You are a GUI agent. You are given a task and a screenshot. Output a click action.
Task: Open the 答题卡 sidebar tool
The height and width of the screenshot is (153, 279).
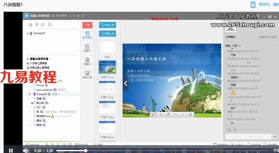(x=87, y=48)
